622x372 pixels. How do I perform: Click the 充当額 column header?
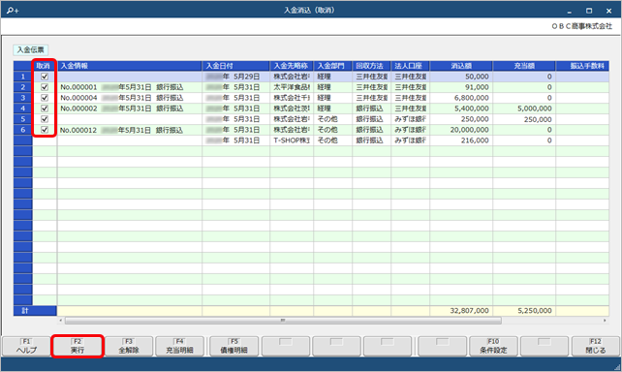point(524,66)
